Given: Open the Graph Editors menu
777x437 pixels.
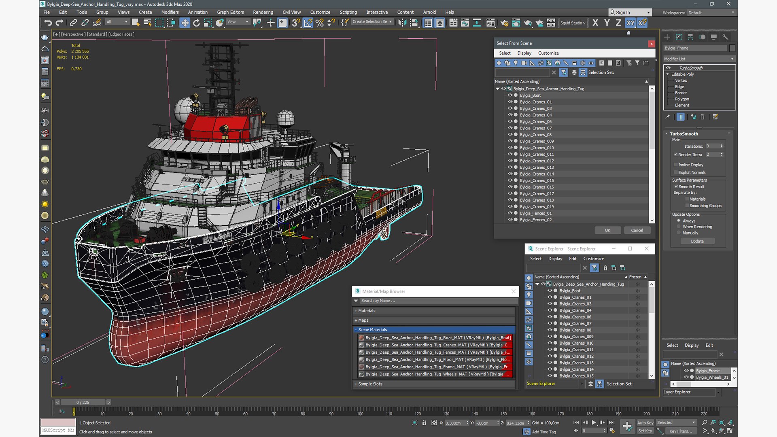Looking at the screenshot, I should [230, 12].
